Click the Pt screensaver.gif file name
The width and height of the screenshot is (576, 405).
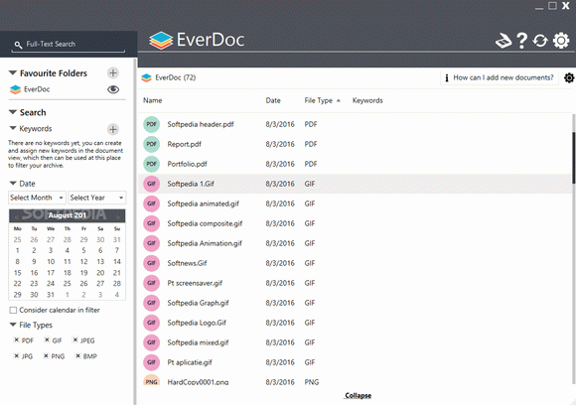(x=195, y=283)
